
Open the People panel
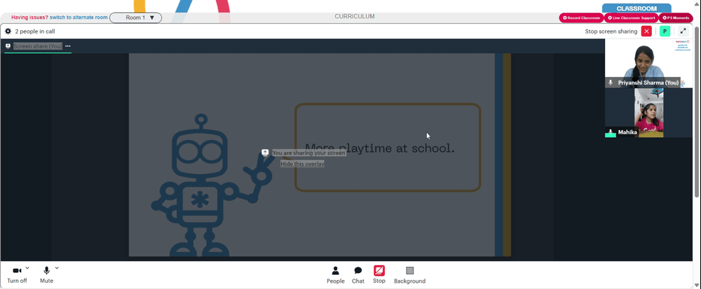tap(335, 275)
